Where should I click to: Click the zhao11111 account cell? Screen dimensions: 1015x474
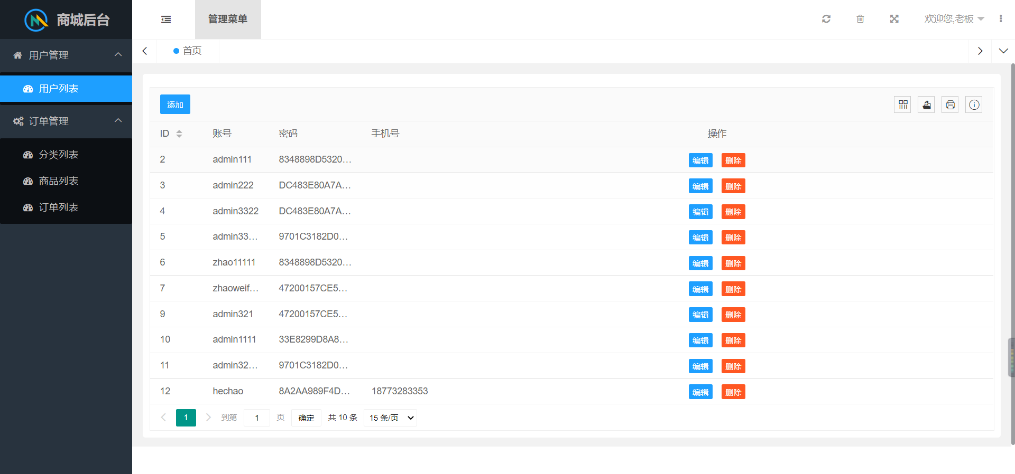pyautogui.click(x=234, y=262)
